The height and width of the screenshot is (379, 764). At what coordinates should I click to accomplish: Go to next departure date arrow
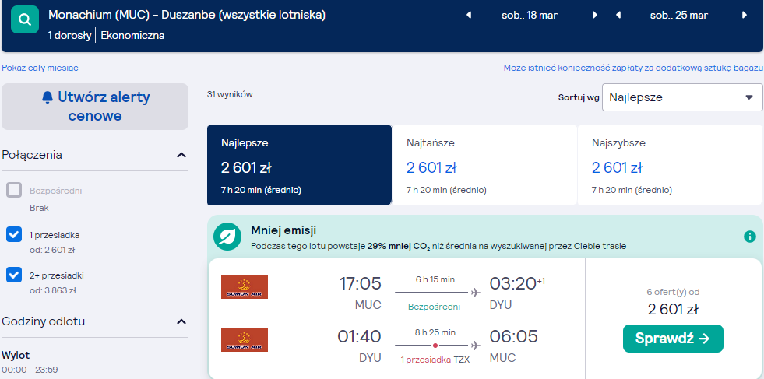(x=594, y=15)
